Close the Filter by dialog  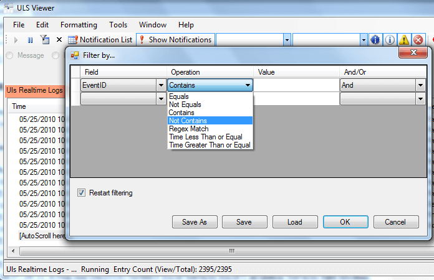tap(413, 52)
